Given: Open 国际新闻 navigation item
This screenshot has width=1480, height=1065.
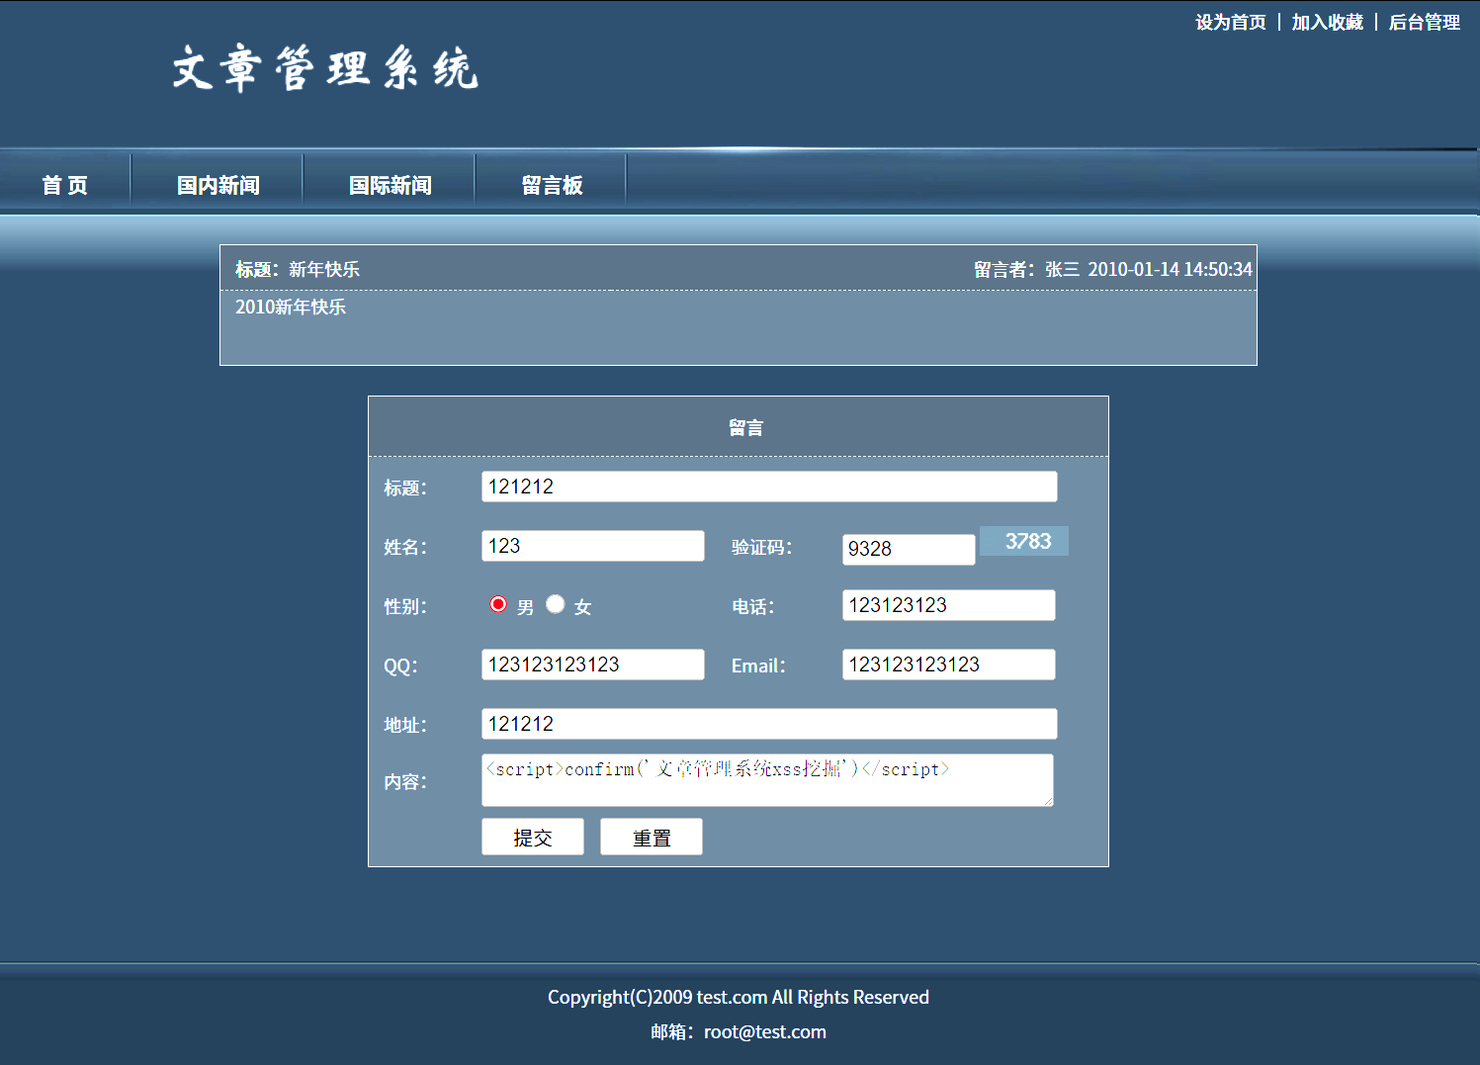Looking at the screenshot, I should pyautogui.click(x=390, y=185).
